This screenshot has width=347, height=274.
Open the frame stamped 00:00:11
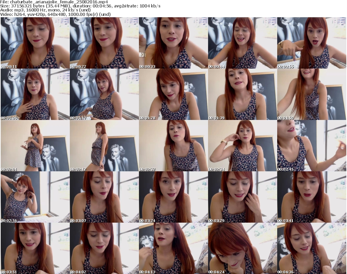pos(35,43)
